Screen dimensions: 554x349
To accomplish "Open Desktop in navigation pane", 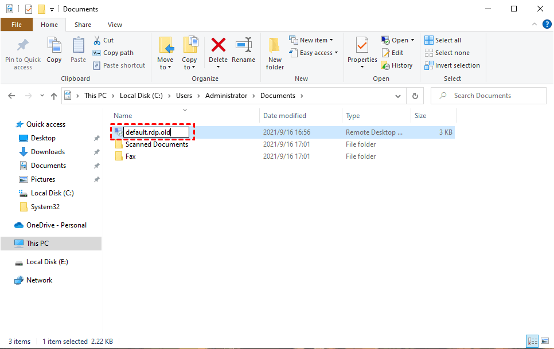I will [x=43, y=138].
